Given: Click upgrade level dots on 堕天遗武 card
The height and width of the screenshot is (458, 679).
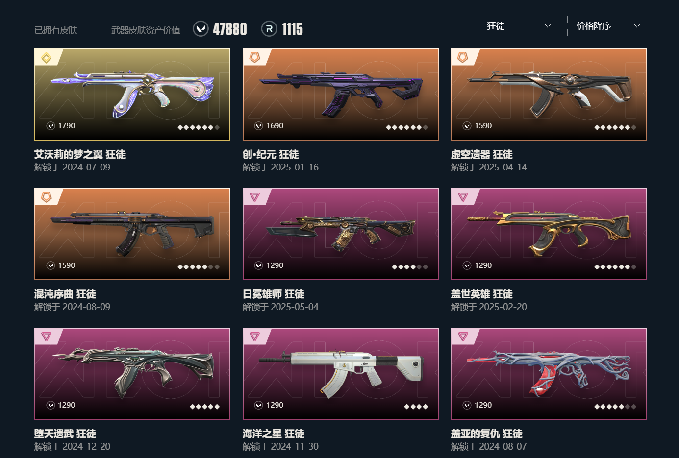Looking at the screenshot, I should pyautogui.click(x=205, y=407).
